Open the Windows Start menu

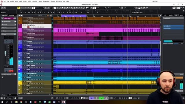click(2, 102)
